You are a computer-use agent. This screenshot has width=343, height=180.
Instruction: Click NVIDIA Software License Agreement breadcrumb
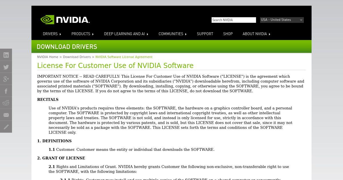tap(124, 57)
